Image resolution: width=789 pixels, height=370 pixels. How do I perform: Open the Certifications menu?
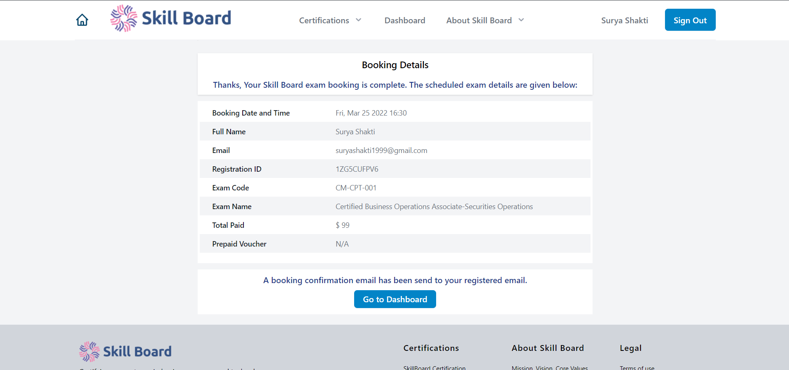tap(324, 20)
